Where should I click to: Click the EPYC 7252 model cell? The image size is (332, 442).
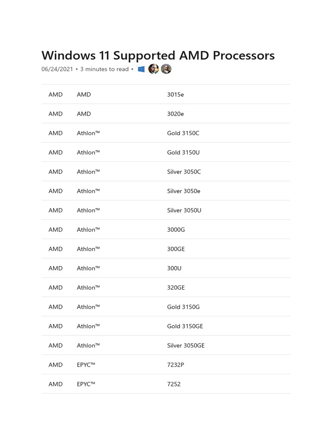(x=174, y=384)
